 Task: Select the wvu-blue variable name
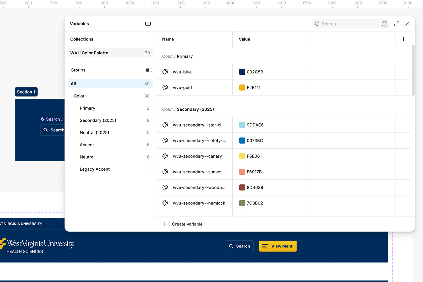[182, 72]
